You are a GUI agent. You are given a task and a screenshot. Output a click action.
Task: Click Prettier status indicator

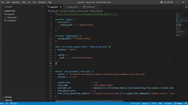(178, 104)
